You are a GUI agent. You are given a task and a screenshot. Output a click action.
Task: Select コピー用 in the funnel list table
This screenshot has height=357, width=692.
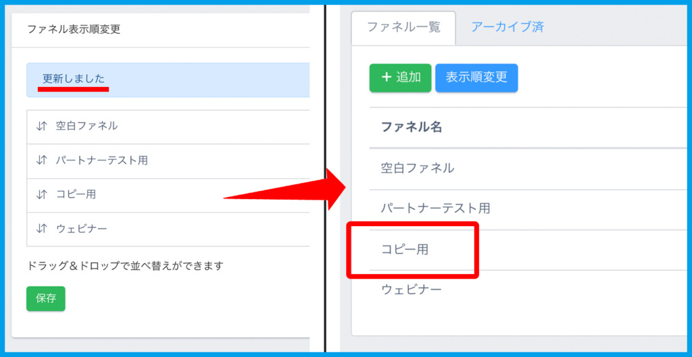[404, 249]
